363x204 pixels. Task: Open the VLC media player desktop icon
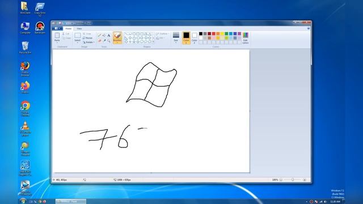[x=25, y=129]
